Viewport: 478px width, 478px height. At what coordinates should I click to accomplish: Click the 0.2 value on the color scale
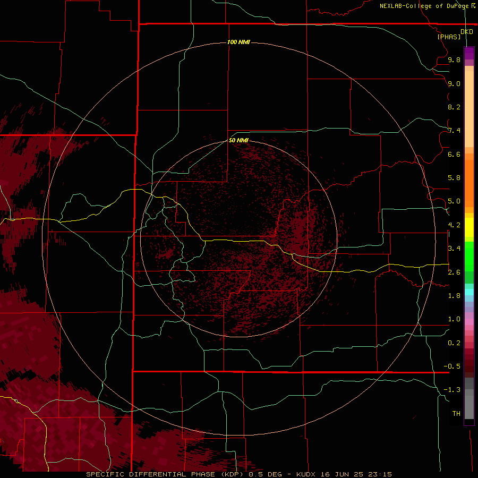[x=454, y=343]
